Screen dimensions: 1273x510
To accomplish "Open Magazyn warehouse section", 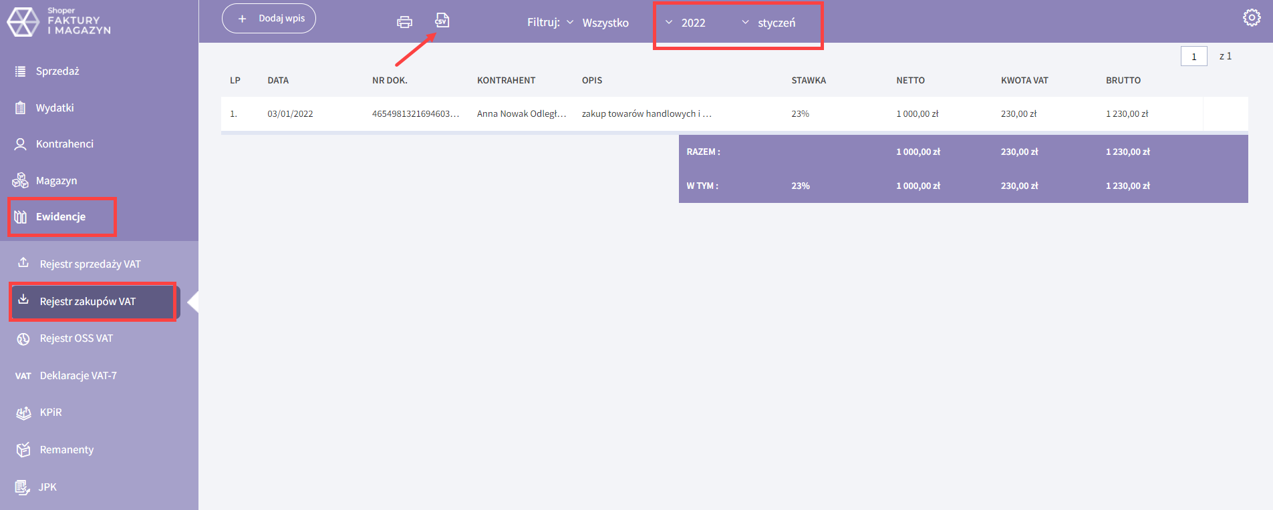I will coord(56,181).
